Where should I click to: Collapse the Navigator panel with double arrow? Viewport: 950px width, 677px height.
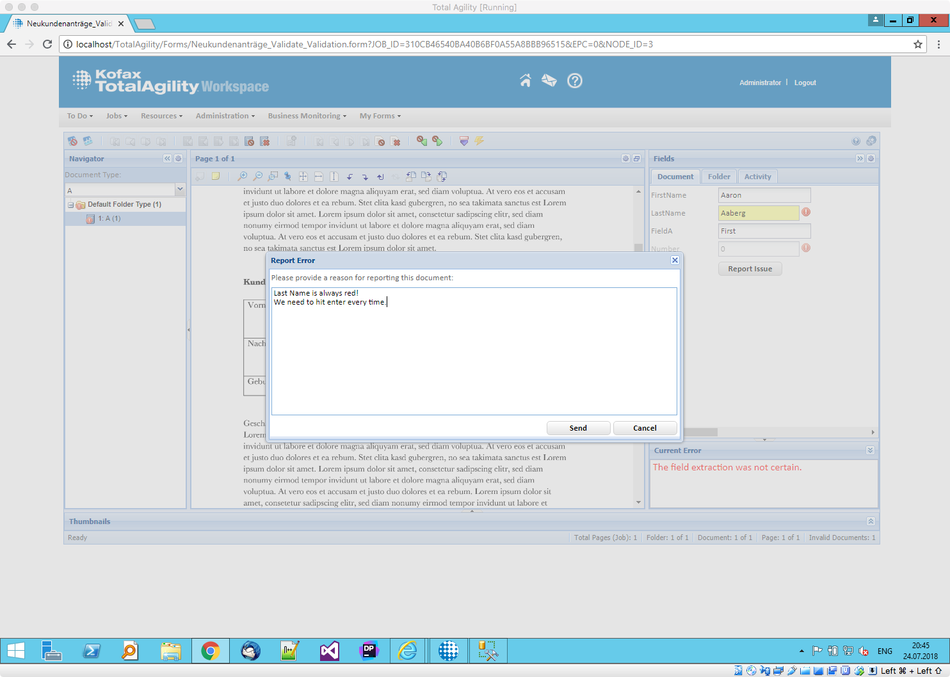(x=167, y=159)
